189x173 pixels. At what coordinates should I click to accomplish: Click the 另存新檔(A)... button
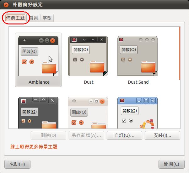[86, 135]
